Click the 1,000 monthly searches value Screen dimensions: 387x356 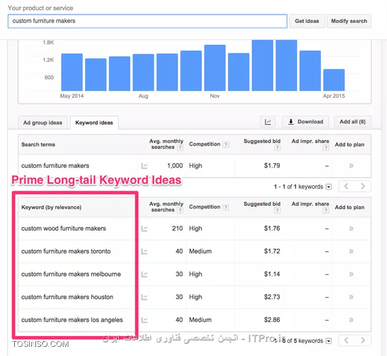click(175, 166)
